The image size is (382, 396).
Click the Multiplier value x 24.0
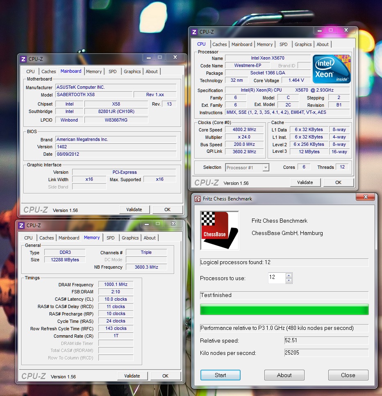(244, 137)
